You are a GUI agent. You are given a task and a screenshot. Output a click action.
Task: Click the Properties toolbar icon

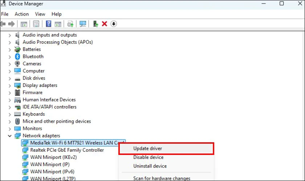click(x=36, y=24)
